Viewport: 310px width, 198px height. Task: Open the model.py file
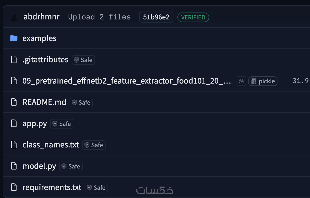coord(39,166)
